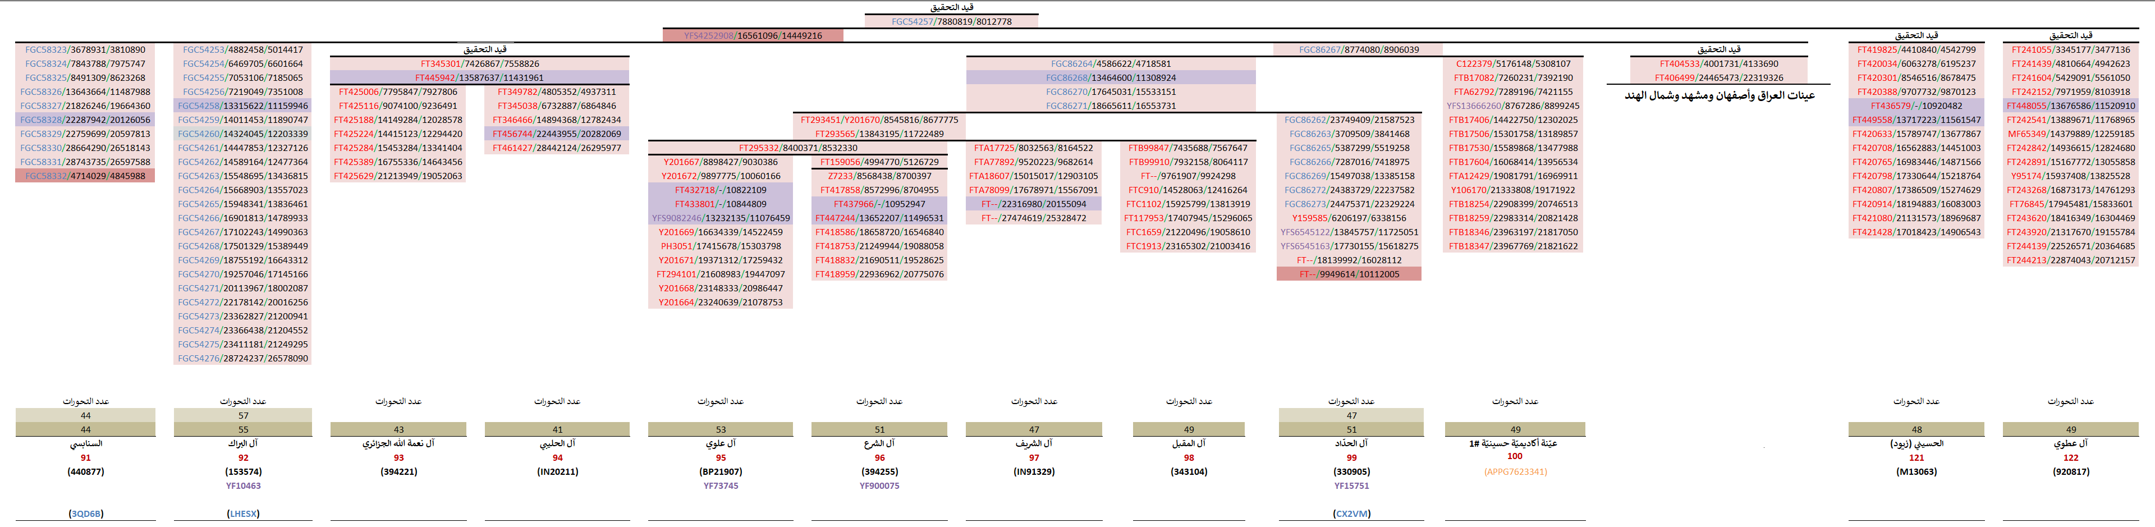Open the YF73745 link under 95
The image size is (2155, 527).
tap(720, 486)
